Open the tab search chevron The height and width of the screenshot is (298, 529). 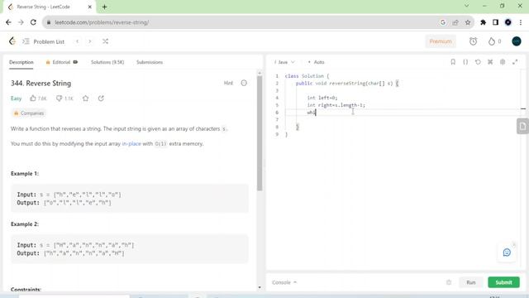pyautogui.click(x=466, y=6)
